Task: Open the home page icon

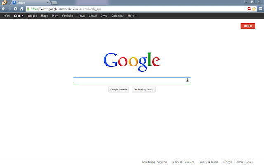Action: click(x=21, y=9)
